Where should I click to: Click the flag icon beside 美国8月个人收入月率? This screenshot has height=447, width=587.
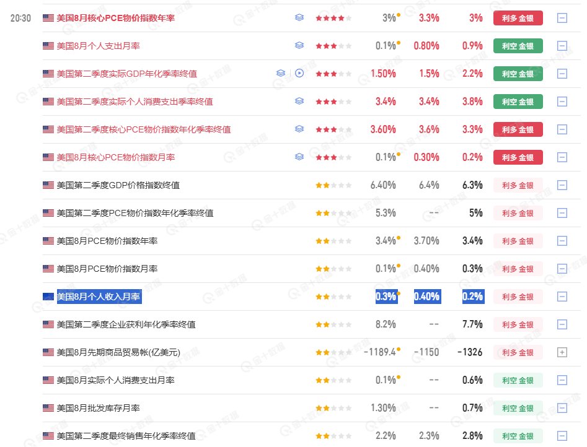48,297
